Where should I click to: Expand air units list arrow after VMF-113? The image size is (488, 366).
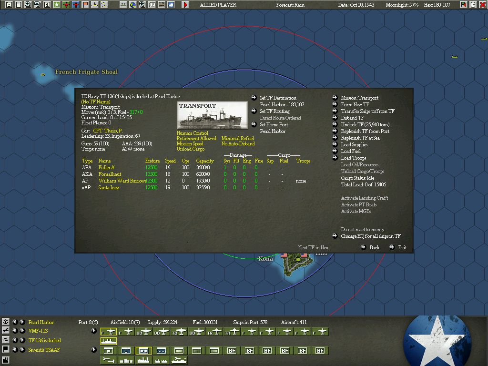point(94,331)
